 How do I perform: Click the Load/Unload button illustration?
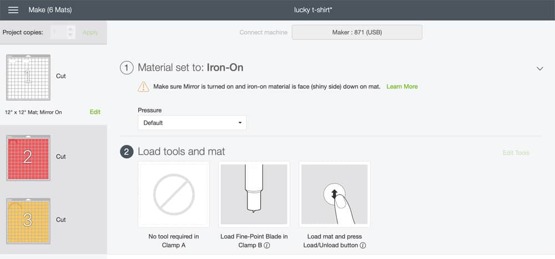coord(335,194)
